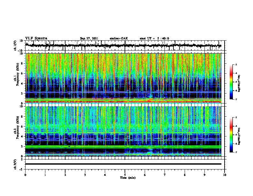Click time axis tick label '9'
The height and width of the screenshot is (196, 253).
[204, 175]
